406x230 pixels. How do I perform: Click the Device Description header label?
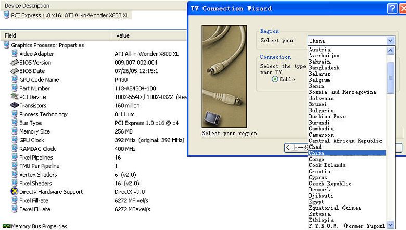tap(27, 5)
